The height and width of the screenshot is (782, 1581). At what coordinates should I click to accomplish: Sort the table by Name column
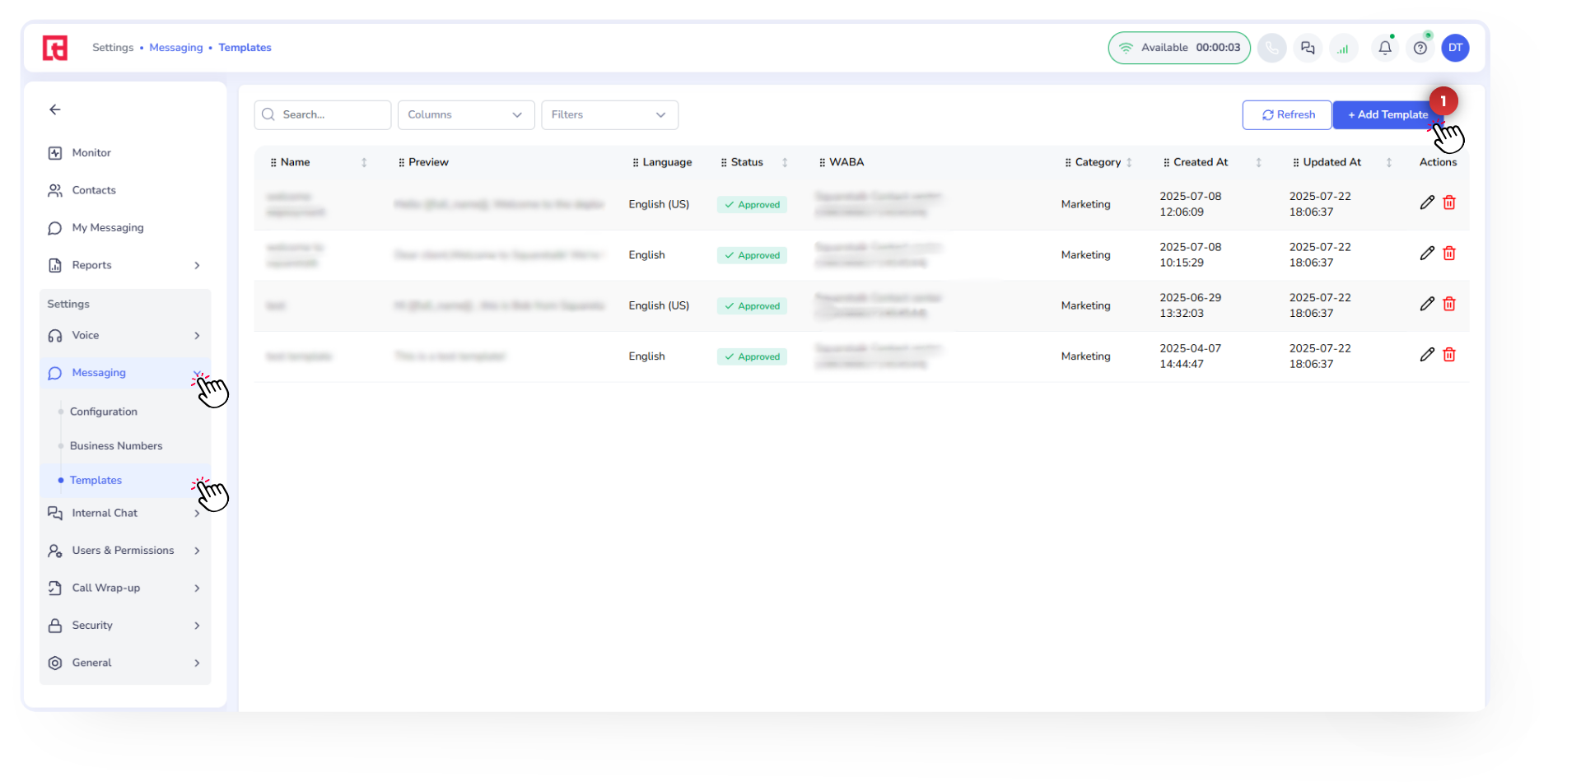tap(364, 162)
